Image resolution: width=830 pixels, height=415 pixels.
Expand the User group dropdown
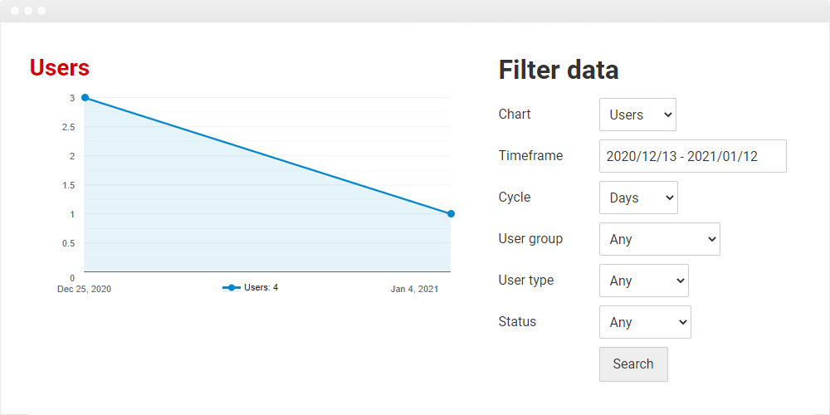click(660, 239)
